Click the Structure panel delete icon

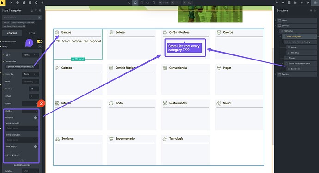(311, 10)
